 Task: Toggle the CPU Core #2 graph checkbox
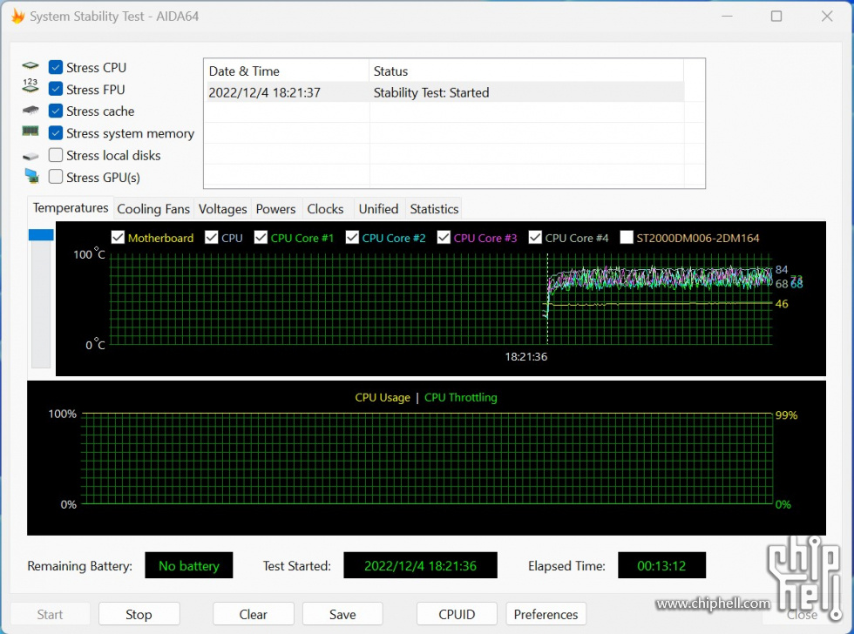point(352,237)
